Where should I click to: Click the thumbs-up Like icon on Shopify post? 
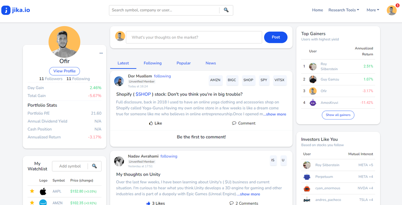pyautogui.click(x=151, y=123)
